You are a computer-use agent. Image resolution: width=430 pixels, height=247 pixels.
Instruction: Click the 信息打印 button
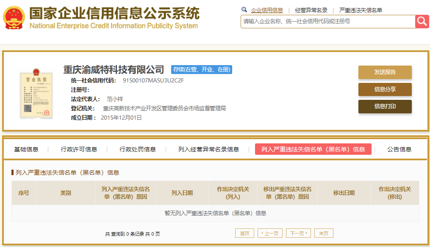385,106
